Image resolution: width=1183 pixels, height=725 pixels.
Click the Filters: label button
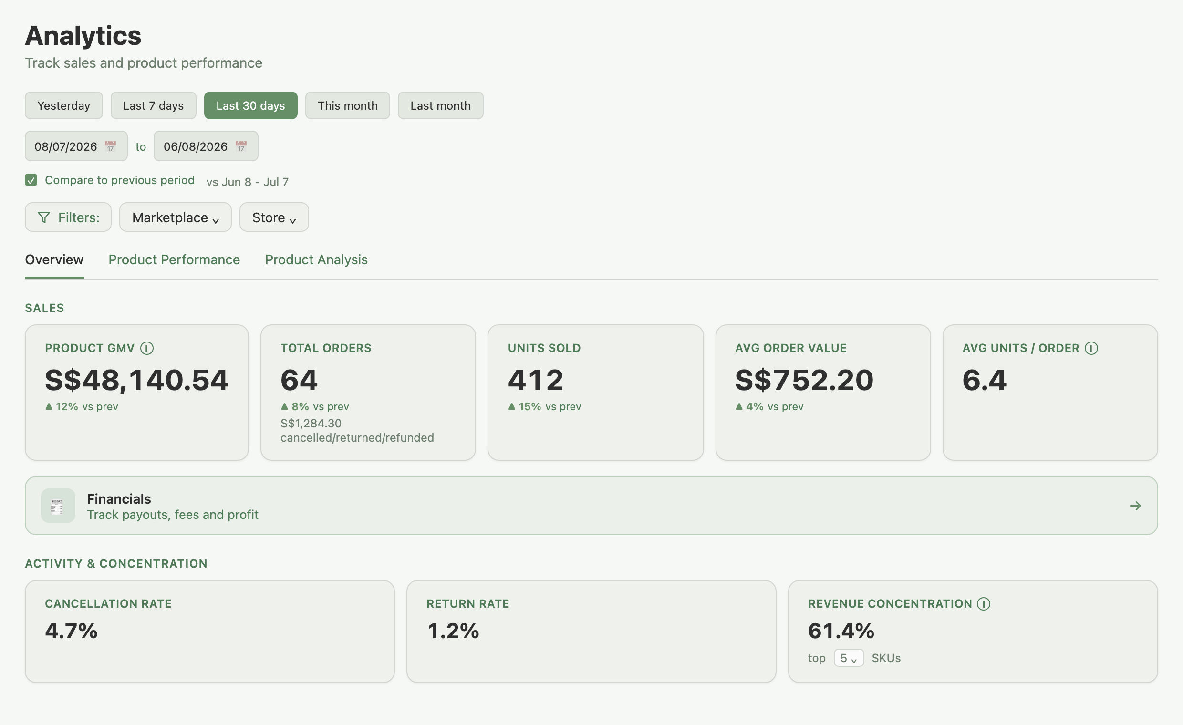point(68,217)
